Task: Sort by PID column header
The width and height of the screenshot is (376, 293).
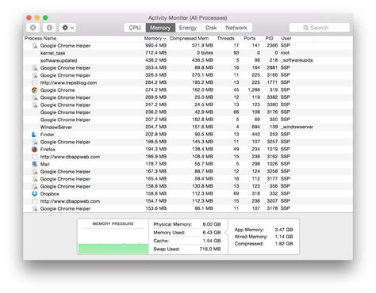Action: [269, 38]
